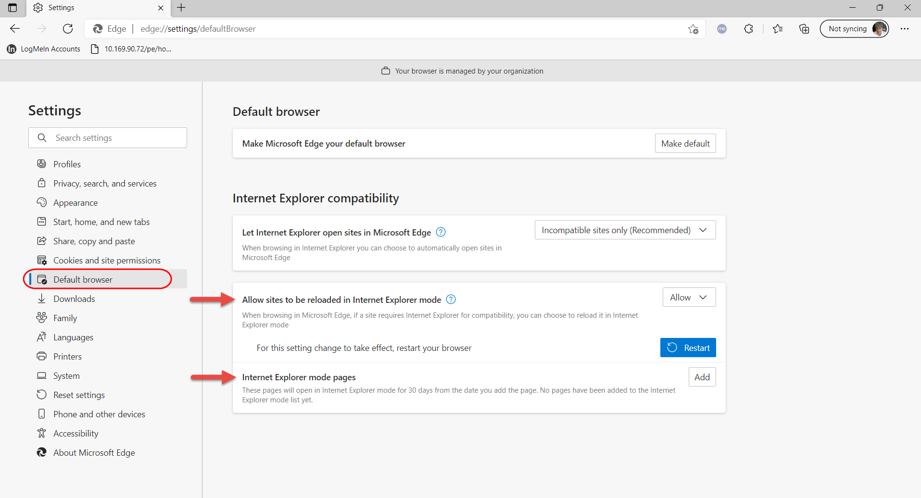Open Accessibility settings section
The height and width of the screenshot is (498, 921).
(108, 433)
